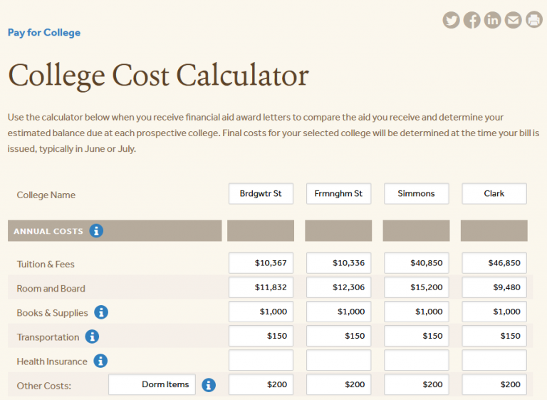Click empty Health Insurance field for Brdgwtr St

[261, 360]
